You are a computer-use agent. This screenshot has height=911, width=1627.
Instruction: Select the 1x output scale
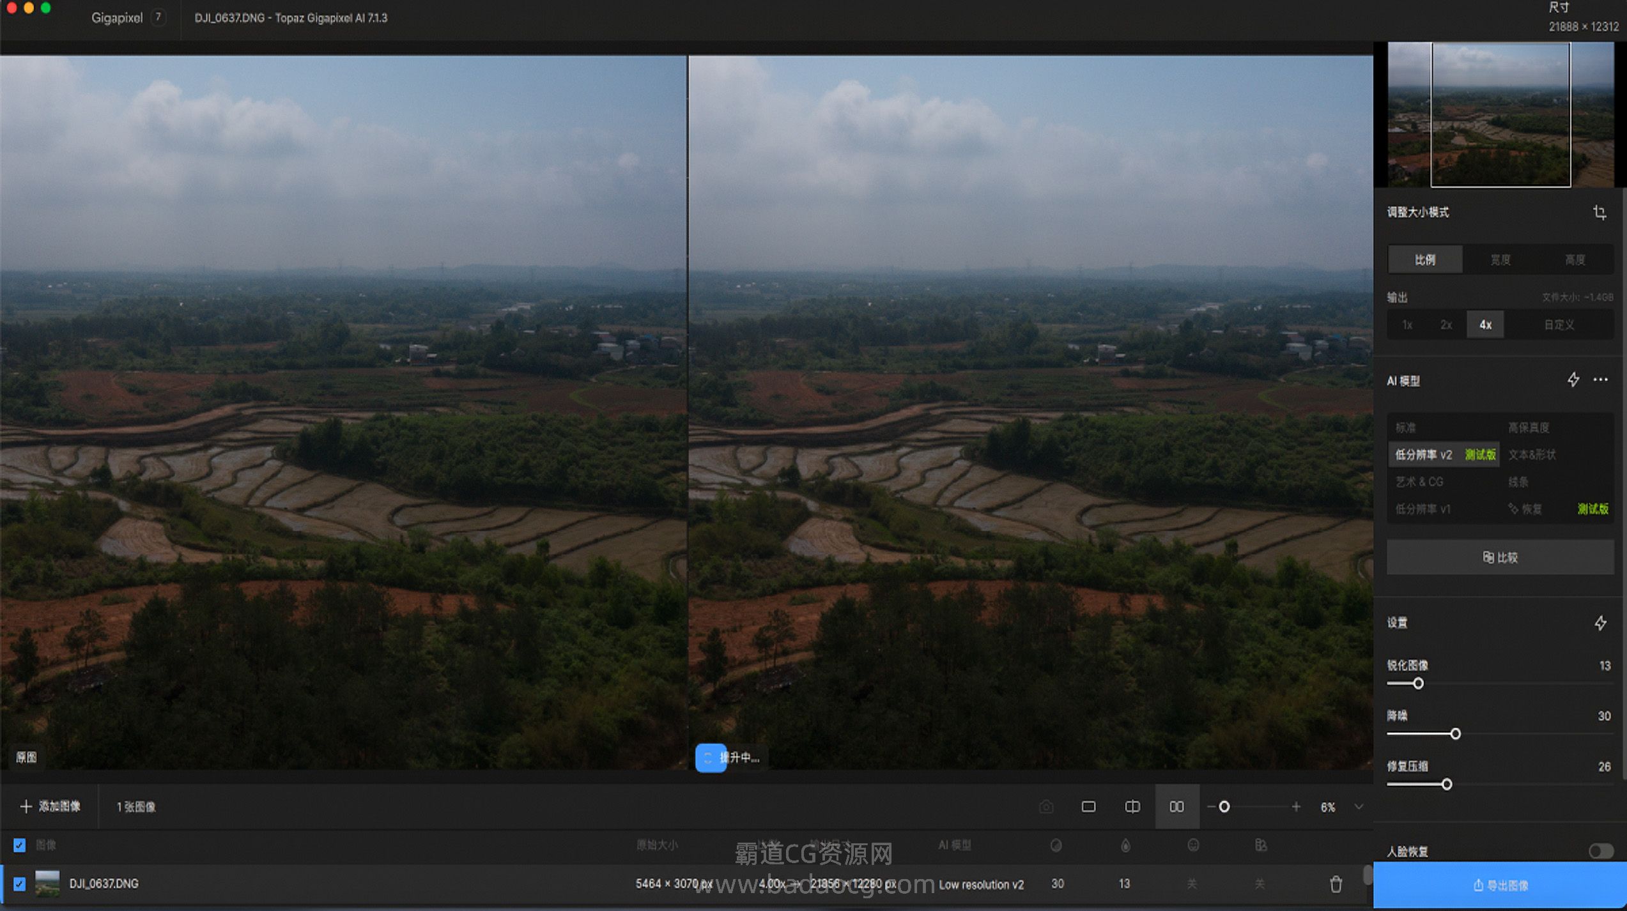(1407, 325)
